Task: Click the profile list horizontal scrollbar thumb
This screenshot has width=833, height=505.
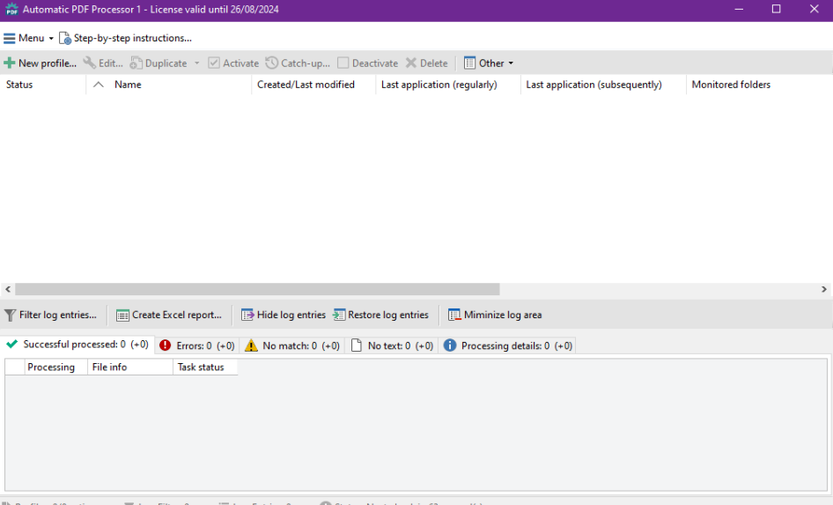Action: [258, 289]
